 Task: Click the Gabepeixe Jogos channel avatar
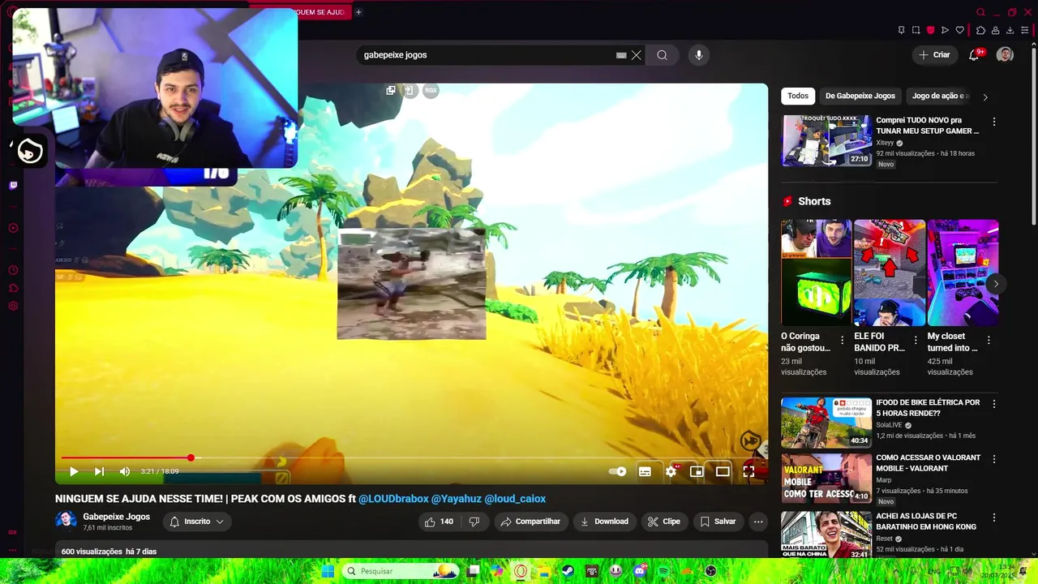point(66,521)
